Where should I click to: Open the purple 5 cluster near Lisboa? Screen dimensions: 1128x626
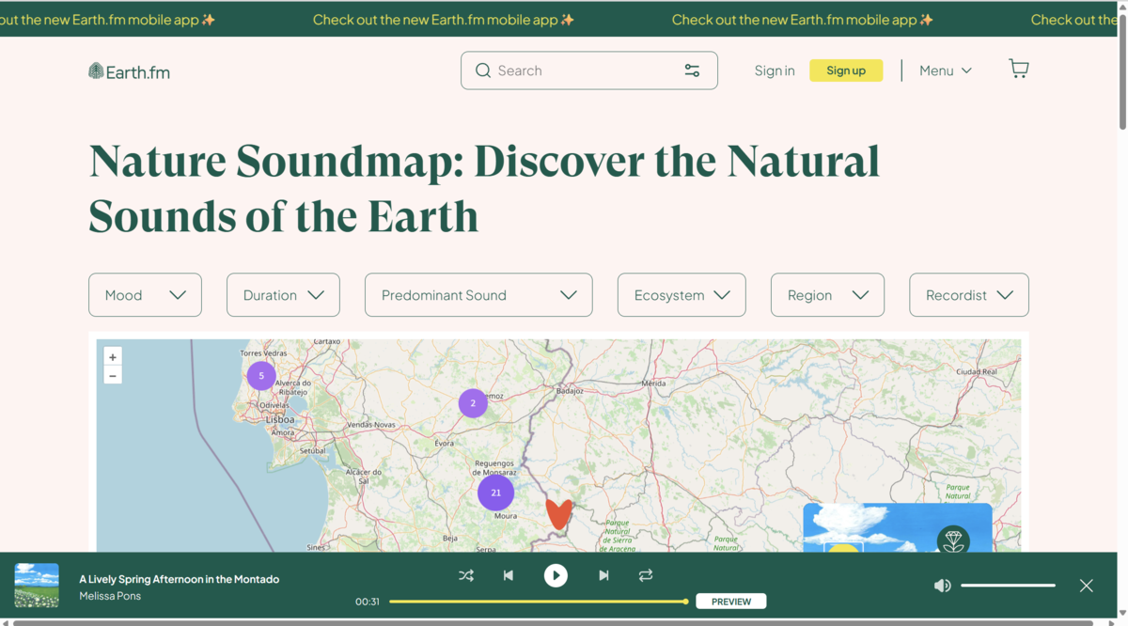tap(261, 376)
